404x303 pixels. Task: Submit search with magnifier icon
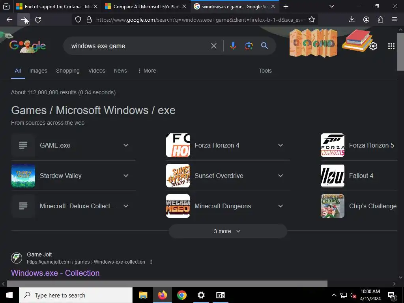pyautogui.click(x=264, y=46)
